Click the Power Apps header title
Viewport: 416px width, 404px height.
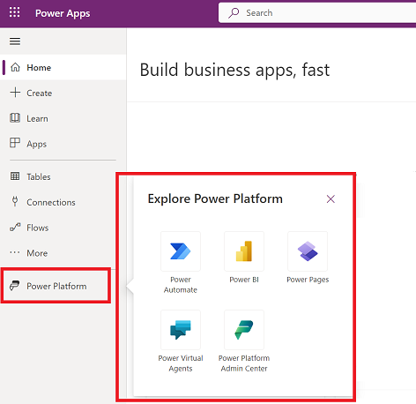point(63,13)
